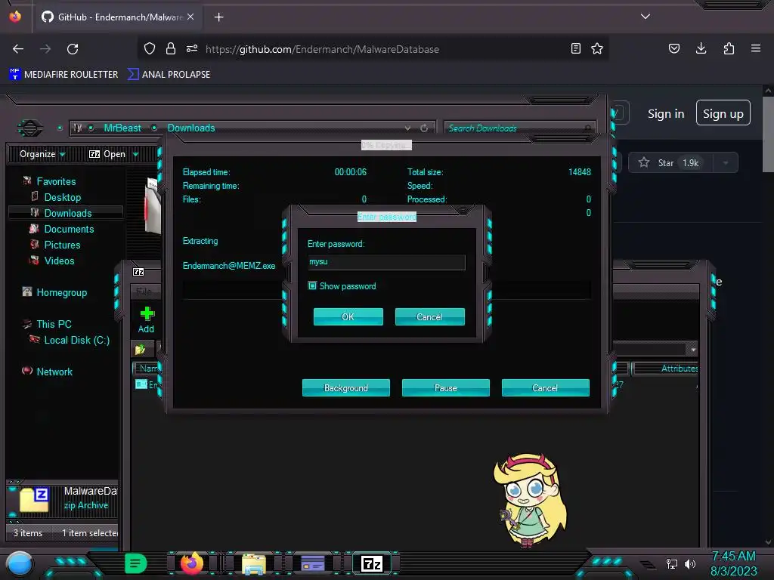Click the Enter password text field
Image resolution: width=774 pixels, height=580 pixels.
point(386,262)
